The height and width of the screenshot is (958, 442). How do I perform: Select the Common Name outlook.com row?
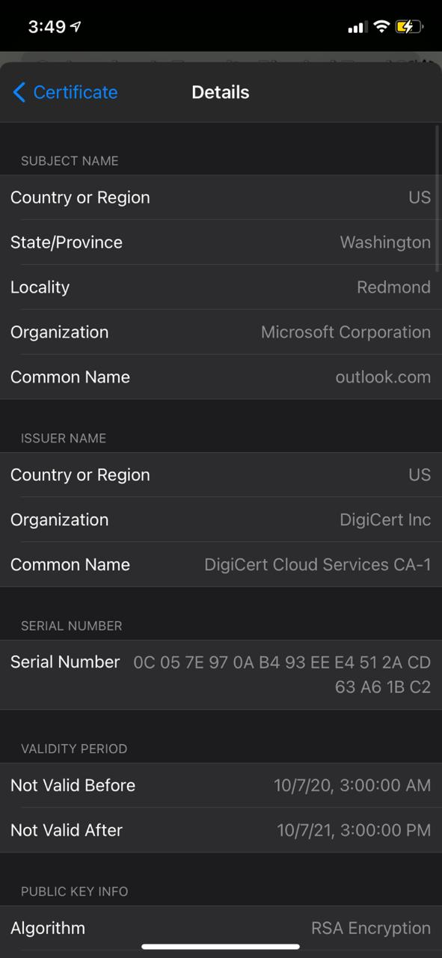tap(221, 377)
